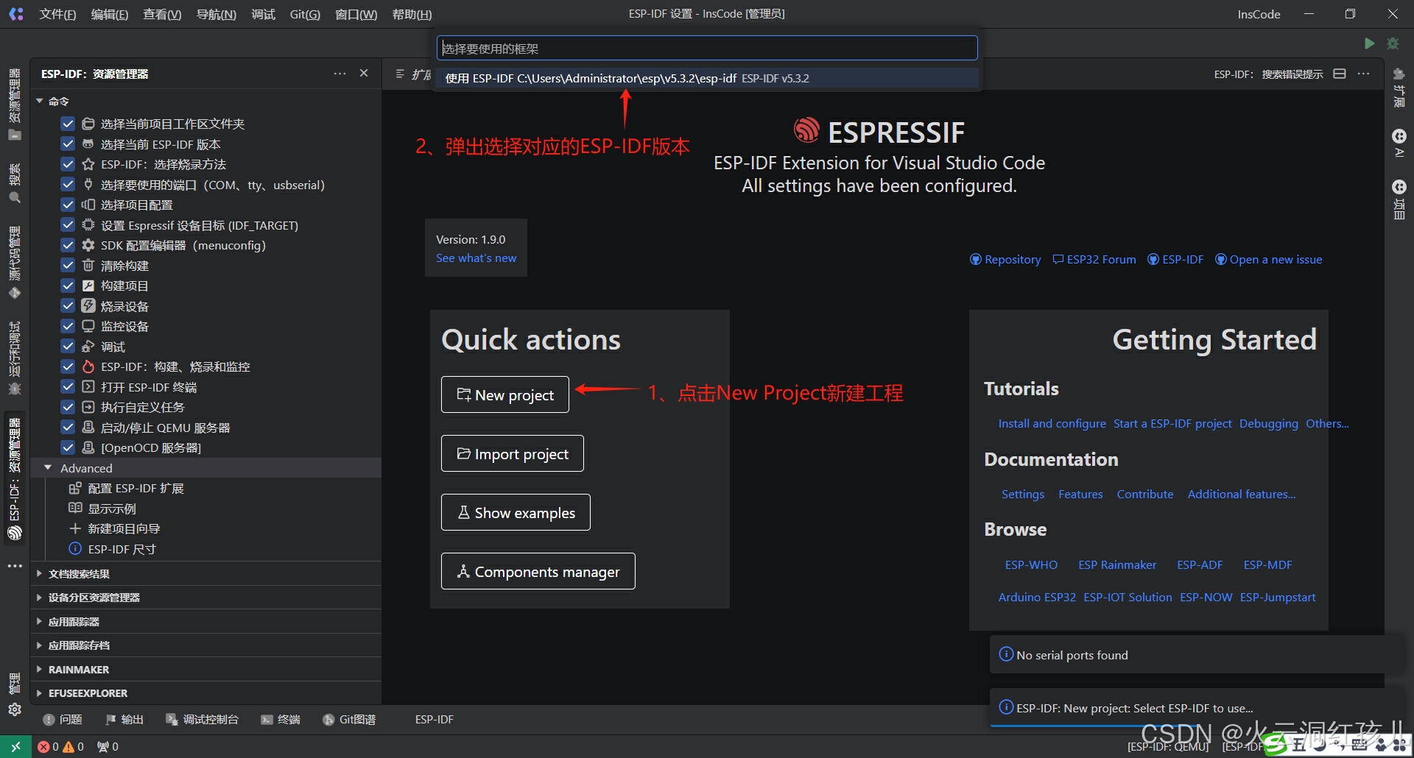Click the green debug bug icon
This screenshot has width=1414, height=758.
click(1393, 43)
